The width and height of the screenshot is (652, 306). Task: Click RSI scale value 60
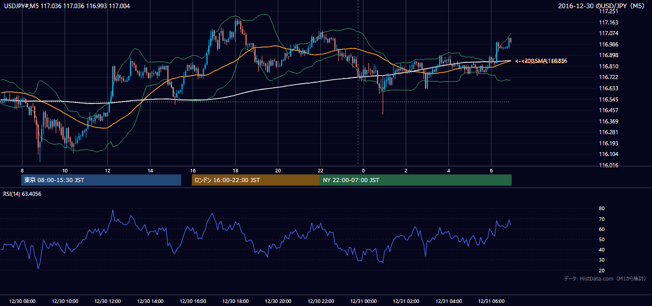(602, 229)
